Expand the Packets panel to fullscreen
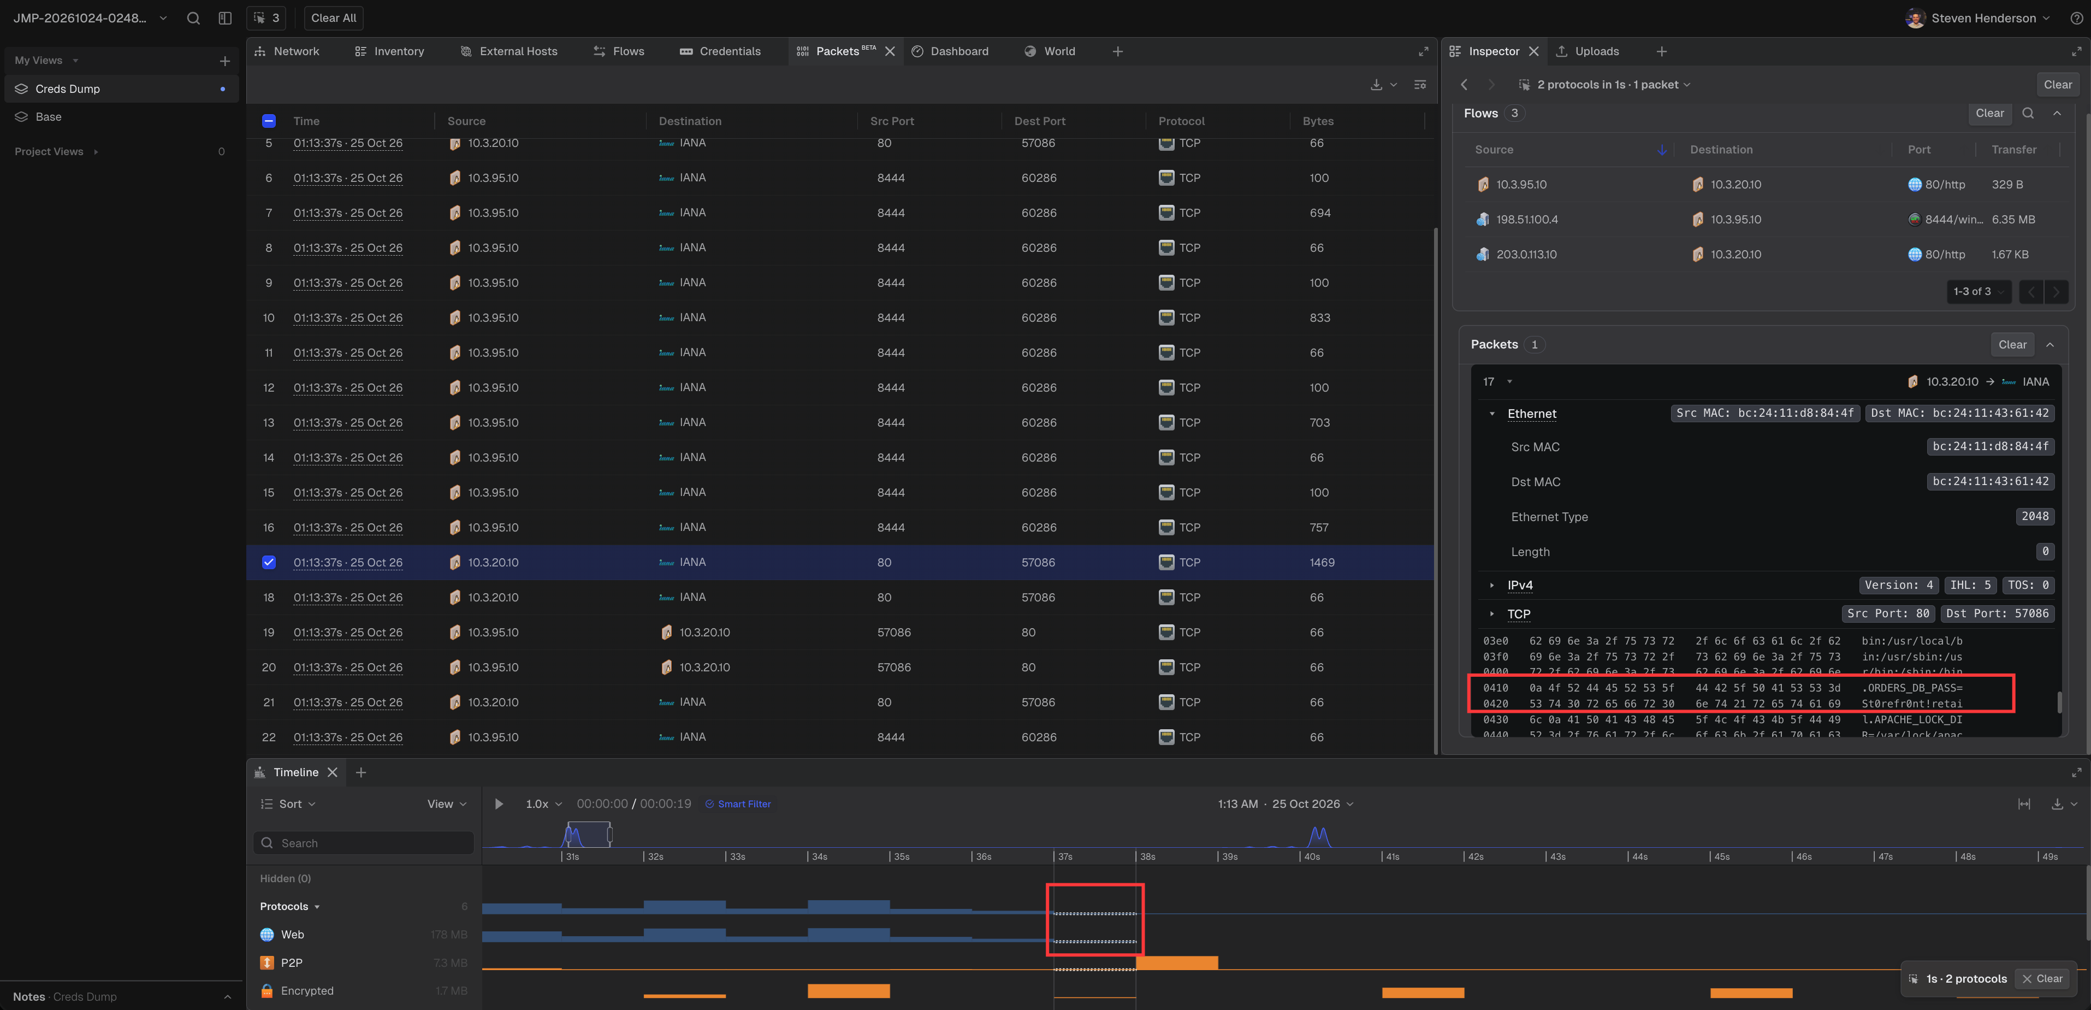 (x=1423, y=51)
